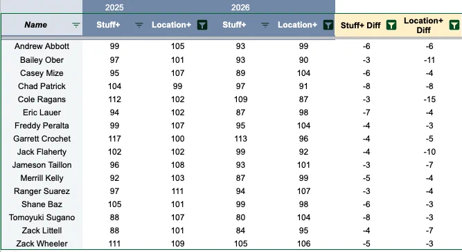Click Eric Lauer's Stuff+ Diff value -7
462x252 pixels.
point(366,113)
